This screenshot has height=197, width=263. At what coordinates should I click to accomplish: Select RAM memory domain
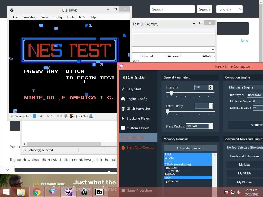[188, 154]
